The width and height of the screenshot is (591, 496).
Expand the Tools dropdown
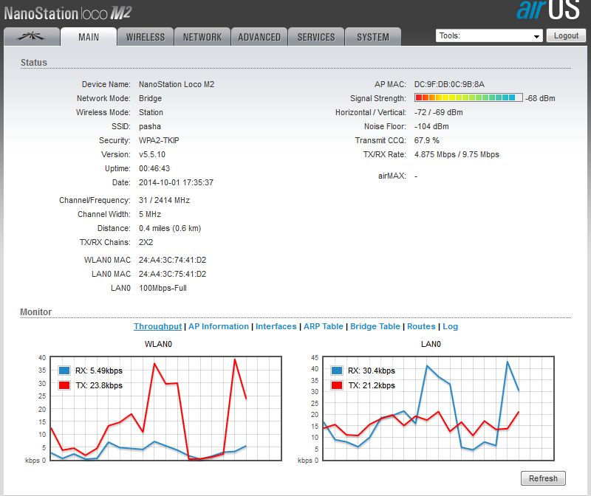489,35
